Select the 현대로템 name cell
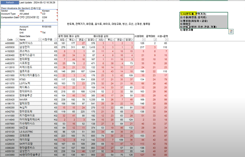The image size is (245, 157). click(x=30, y=59)
